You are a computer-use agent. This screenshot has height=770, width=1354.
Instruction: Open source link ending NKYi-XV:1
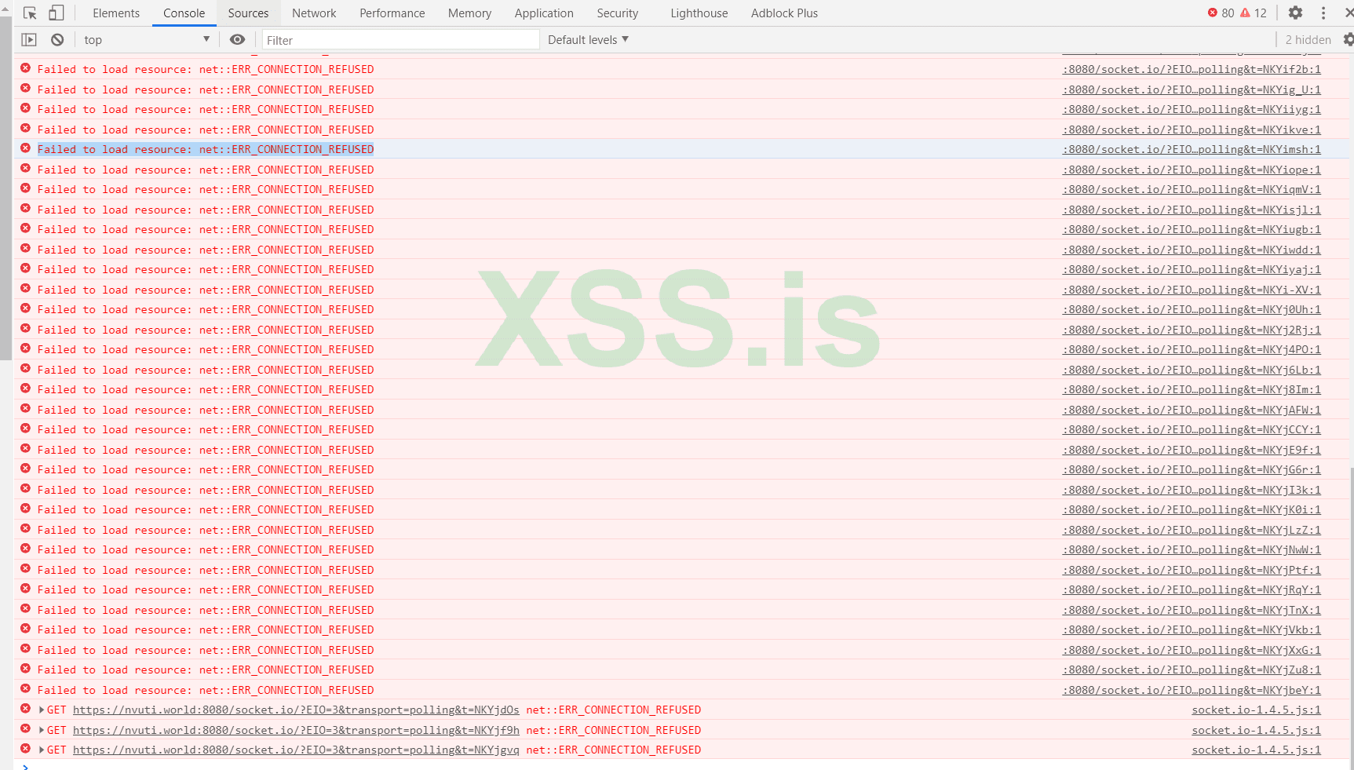[1192, 290]
